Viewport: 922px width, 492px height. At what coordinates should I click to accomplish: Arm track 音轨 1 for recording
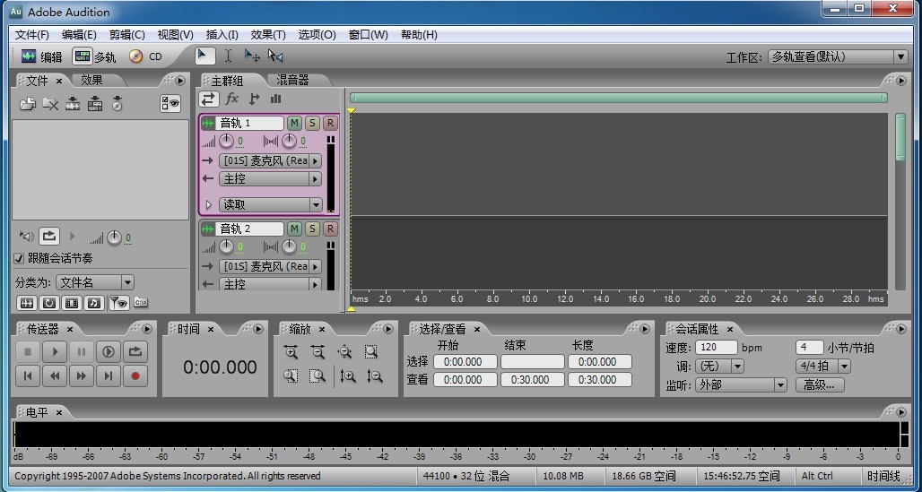(x=330, y=123)
